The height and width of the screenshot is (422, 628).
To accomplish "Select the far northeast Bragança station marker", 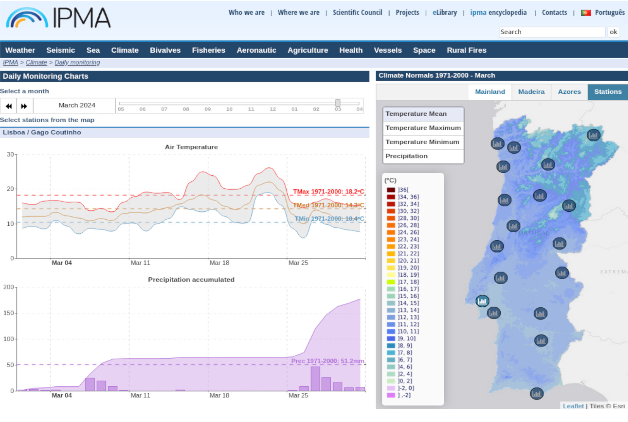I will pyautogui.click(x=593, y=135).
